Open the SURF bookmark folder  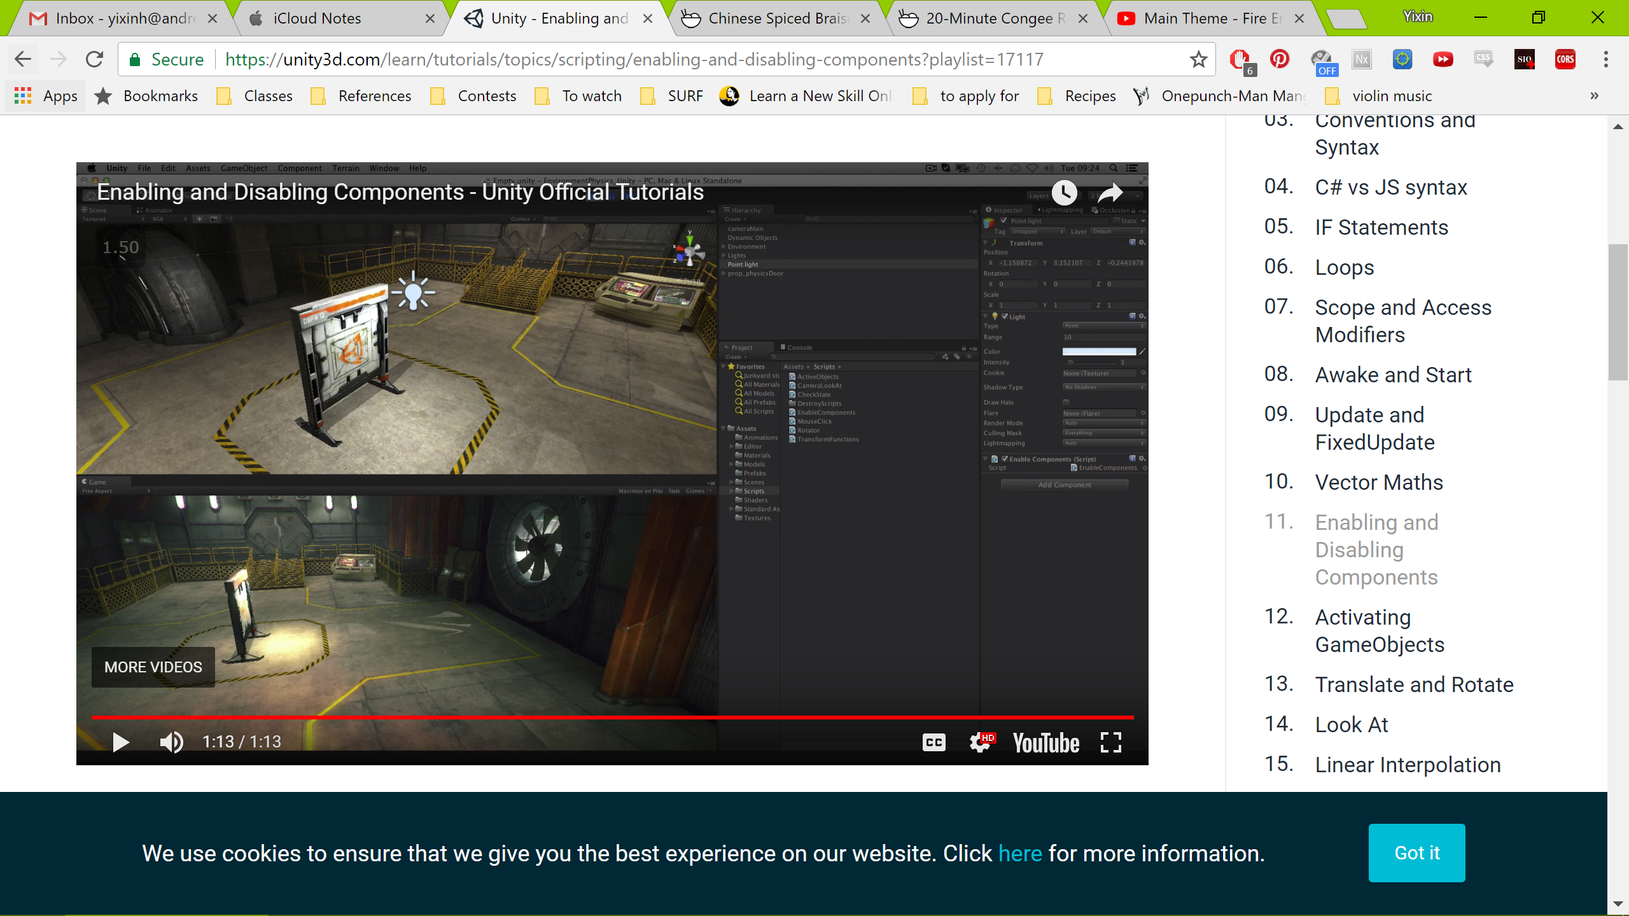pos(671,96)
